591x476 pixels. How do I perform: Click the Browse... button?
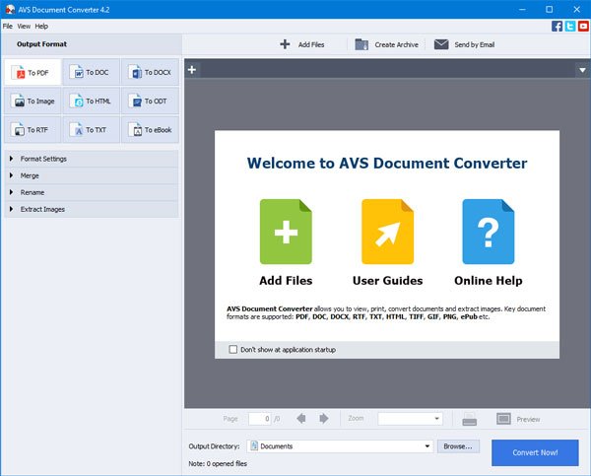point(457,446)
